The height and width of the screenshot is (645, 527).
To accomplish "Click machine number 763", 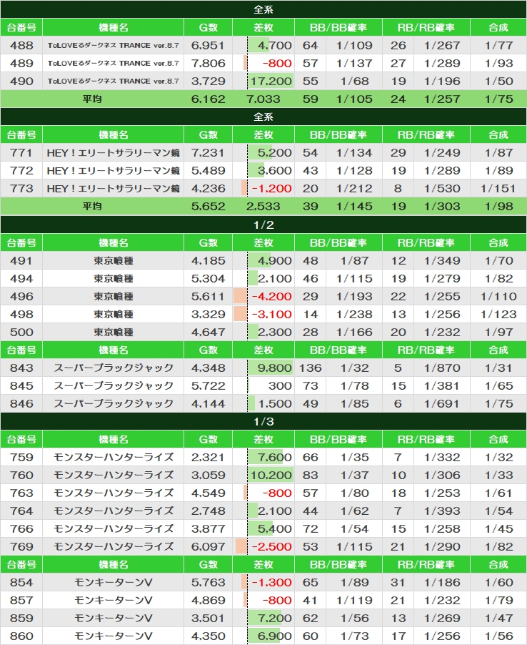I will pos(21,493).
